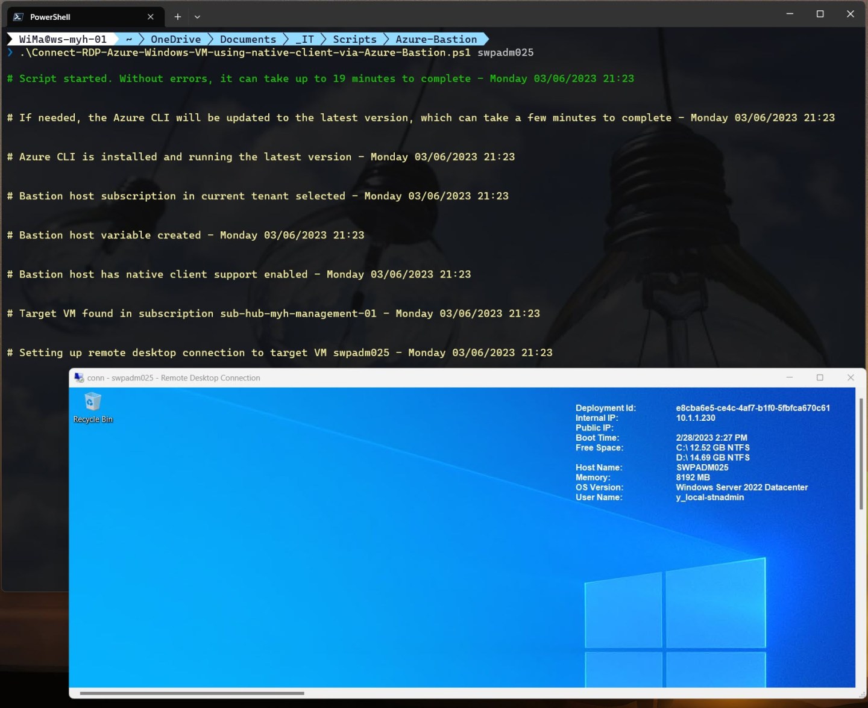Maximize the Windows Terminal window
Image resolution: width=868 pixels, height=708 pixels.
point(820,14)
